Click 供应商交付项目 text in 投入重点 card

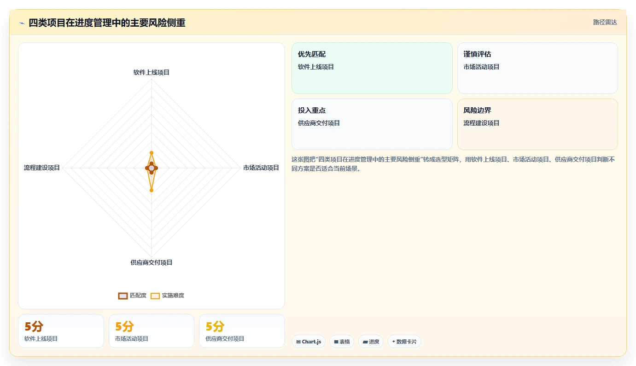tap(319, 123)
